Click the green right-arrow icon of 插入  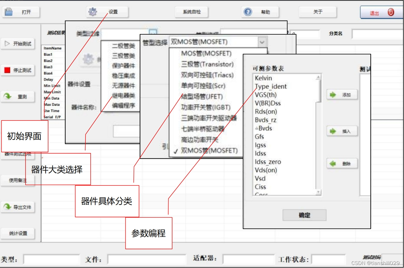coord(333,131)
